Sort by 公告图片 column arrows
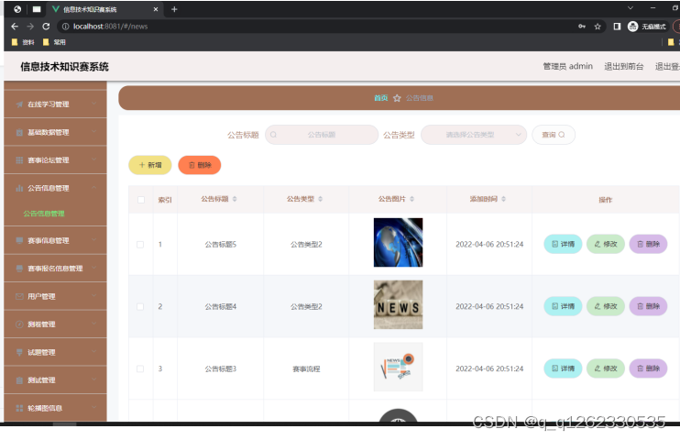The width and height of the screenshot is (680, 440). pos(412,199)
